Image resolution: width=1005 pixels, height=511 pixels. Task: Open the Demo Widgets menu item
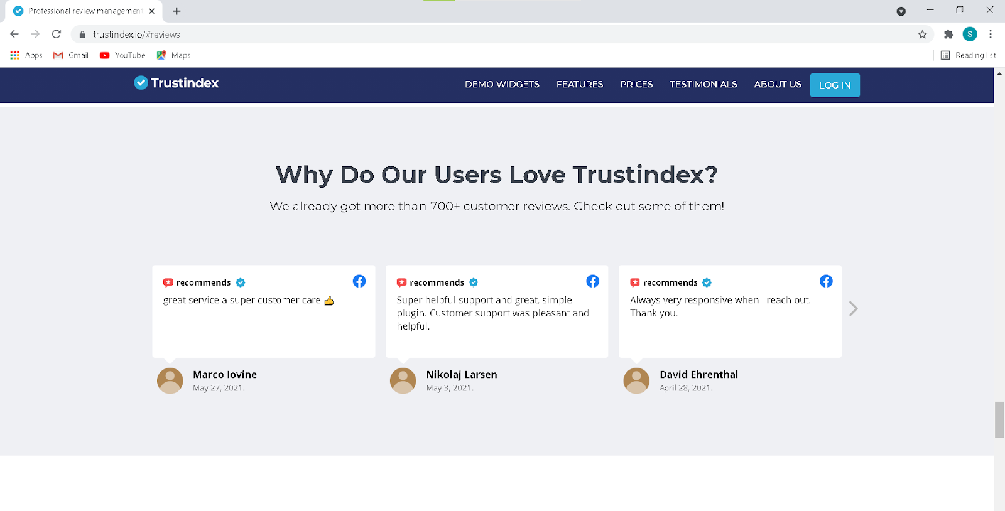[502, 84]
